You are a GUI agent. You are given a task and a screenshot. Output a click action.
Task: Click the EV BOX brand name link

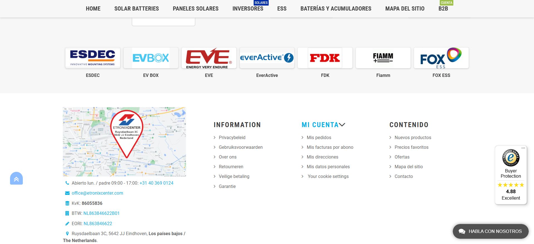(151, 76)
